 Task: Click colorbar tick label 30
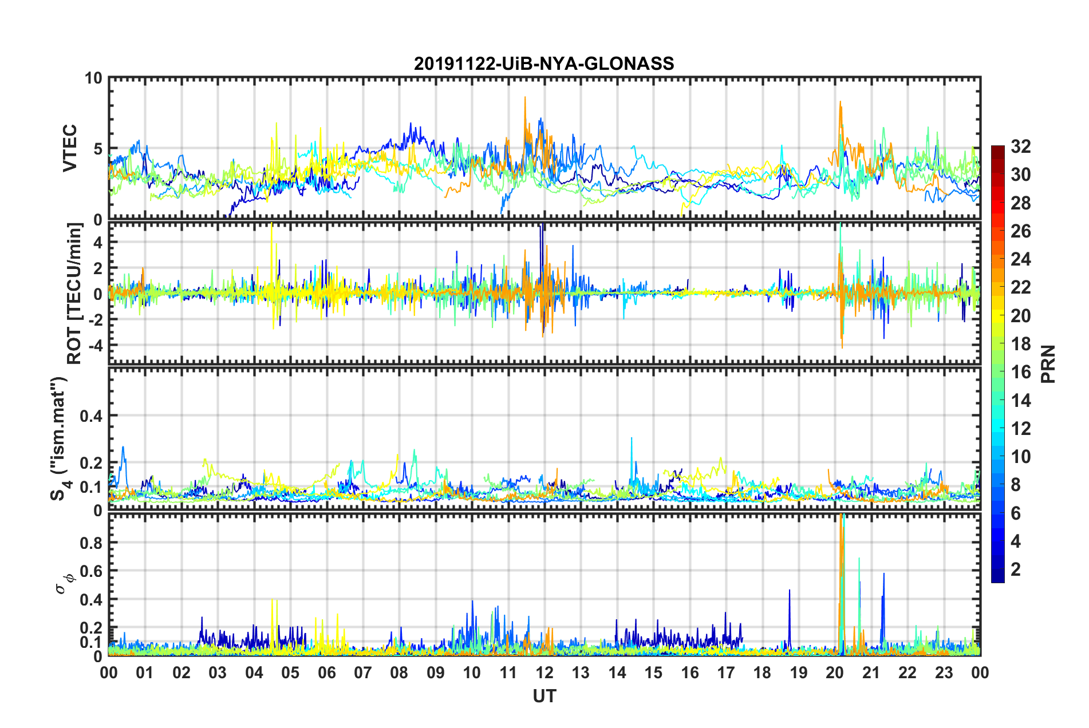tap(1020, 175)
